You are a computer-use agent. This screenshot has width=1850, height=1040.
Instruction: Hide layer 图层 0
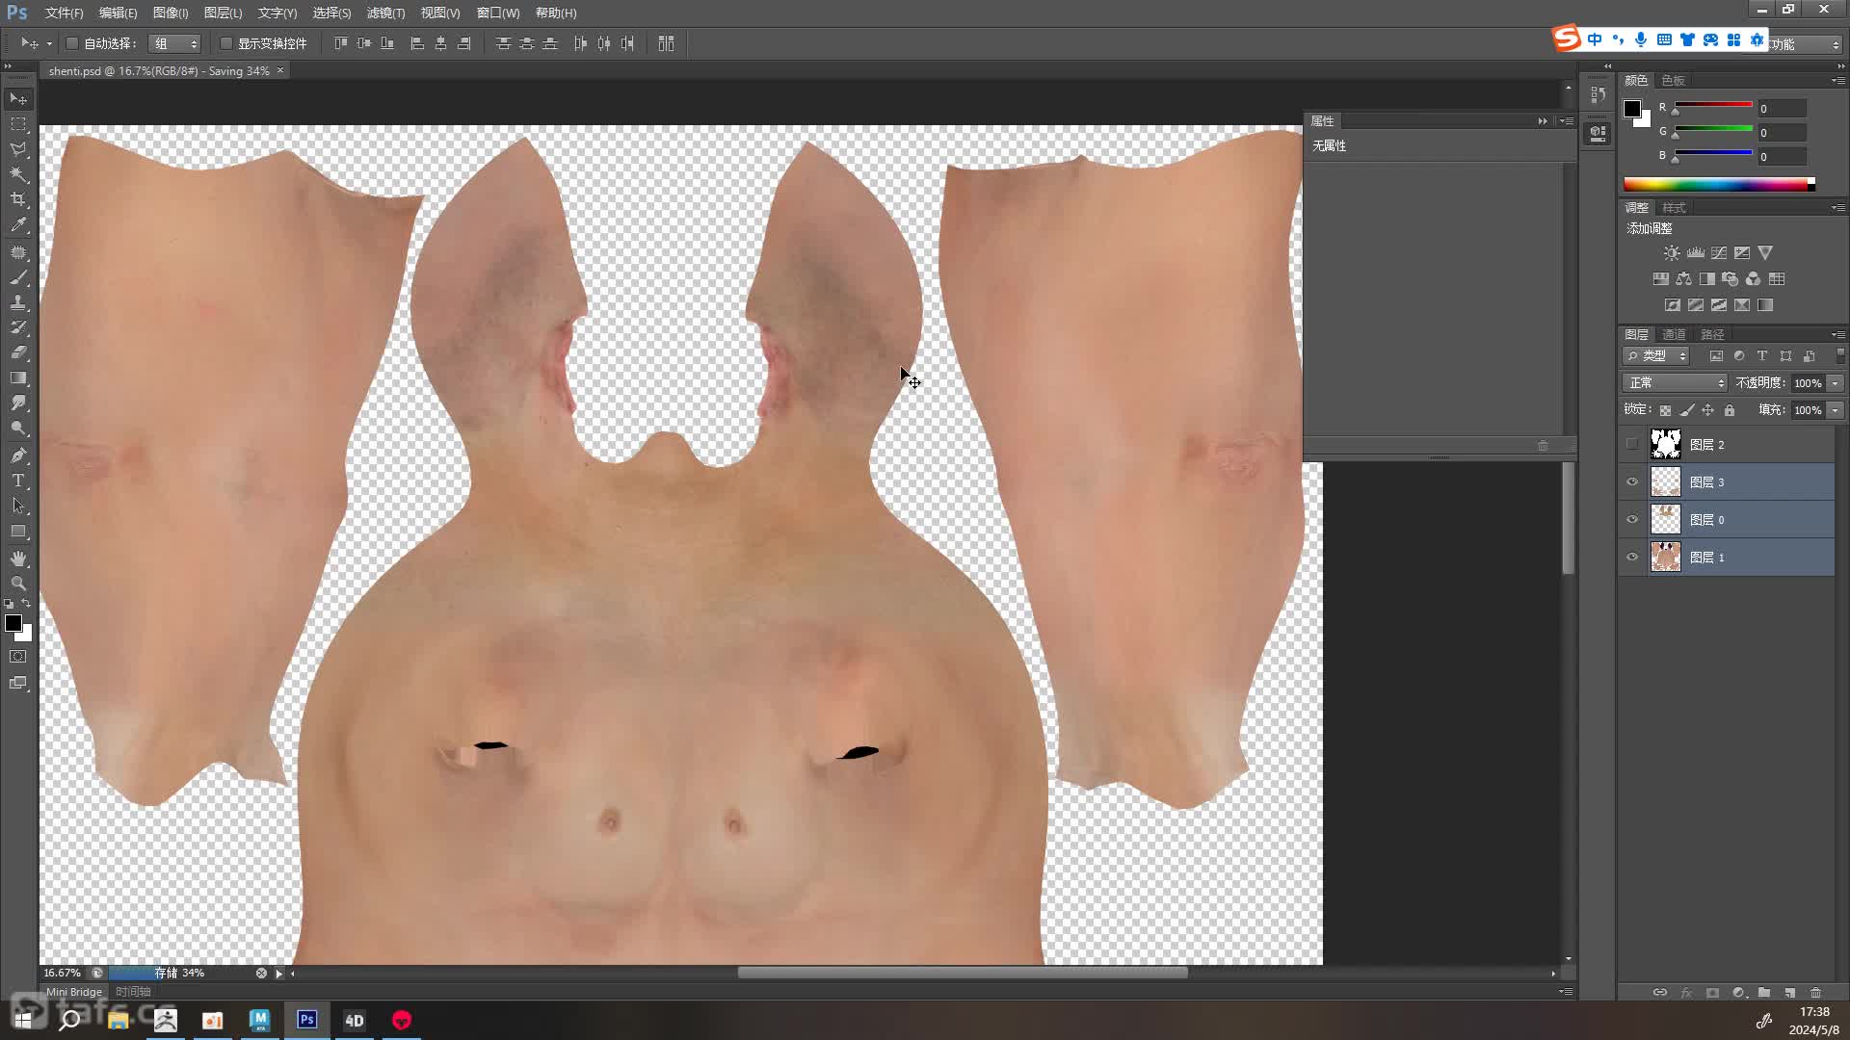pyautogui.click(x=1631, y=520)
